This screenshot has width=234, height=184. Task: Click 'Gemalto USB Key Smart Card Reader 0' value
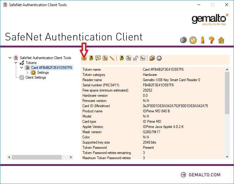pyautogui.click(x=171, y=80)
